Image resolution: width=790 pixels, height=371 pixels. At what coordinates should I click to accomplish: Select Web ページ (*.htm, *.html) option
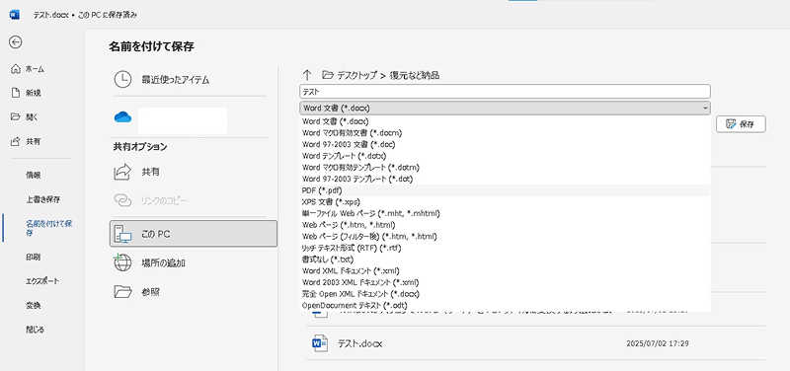[505, 225]
